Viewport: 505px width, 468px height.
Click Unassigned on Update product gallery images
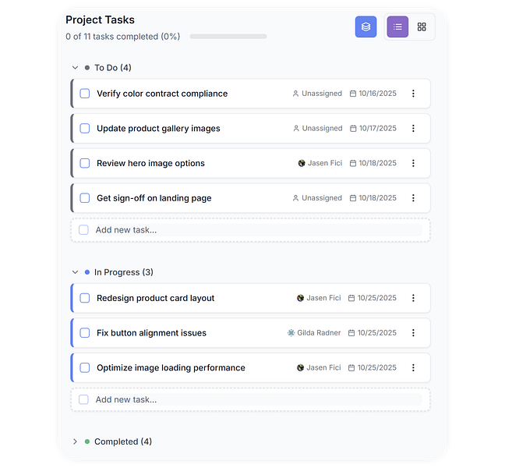click(x=321, y=129)
